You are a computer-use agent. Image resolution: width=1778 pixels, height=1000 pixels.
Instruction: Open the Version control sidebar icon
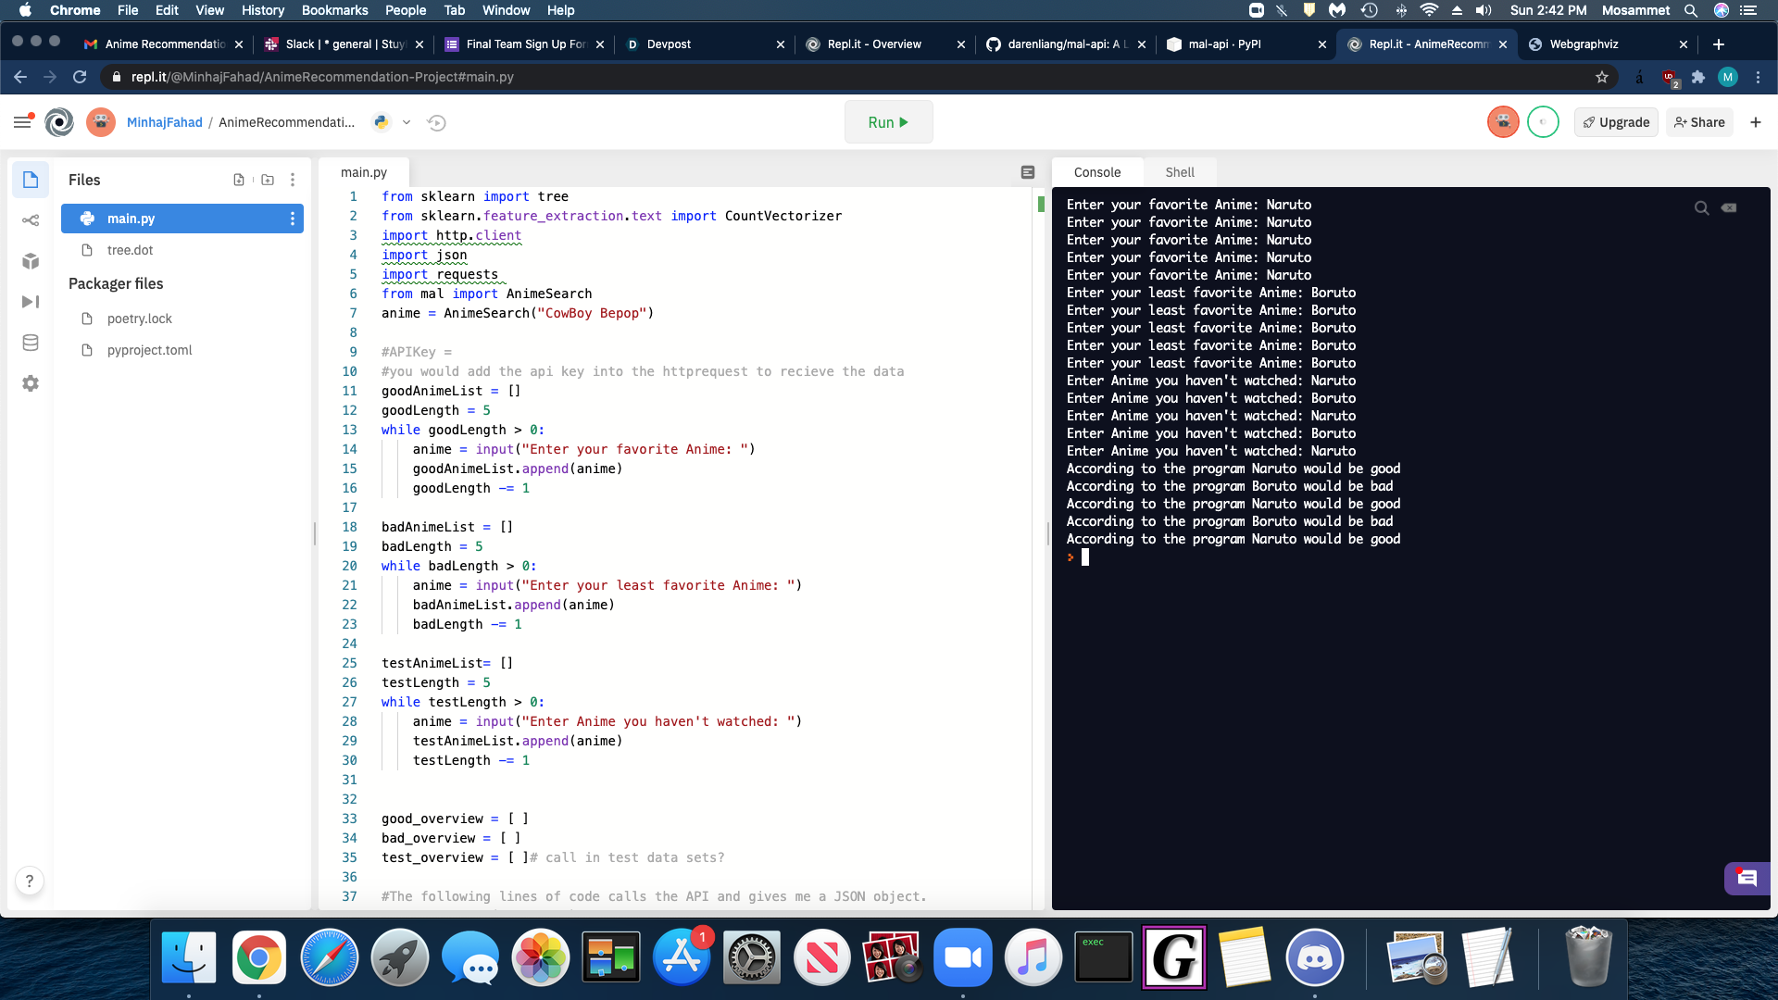pos(31,220)
